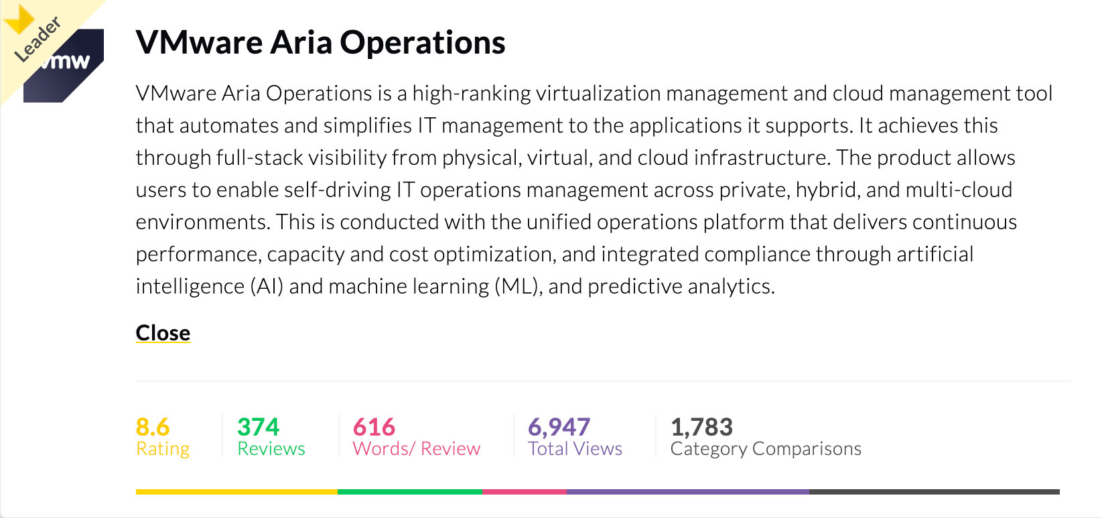Click the Leader badge ribbon

(x=38, y=40)
